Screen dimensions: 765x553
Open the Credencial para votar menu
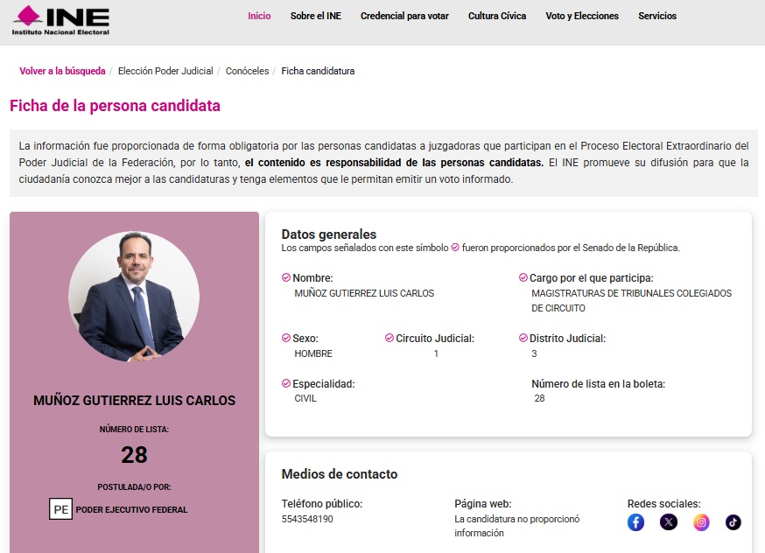(x=404, y=16)
